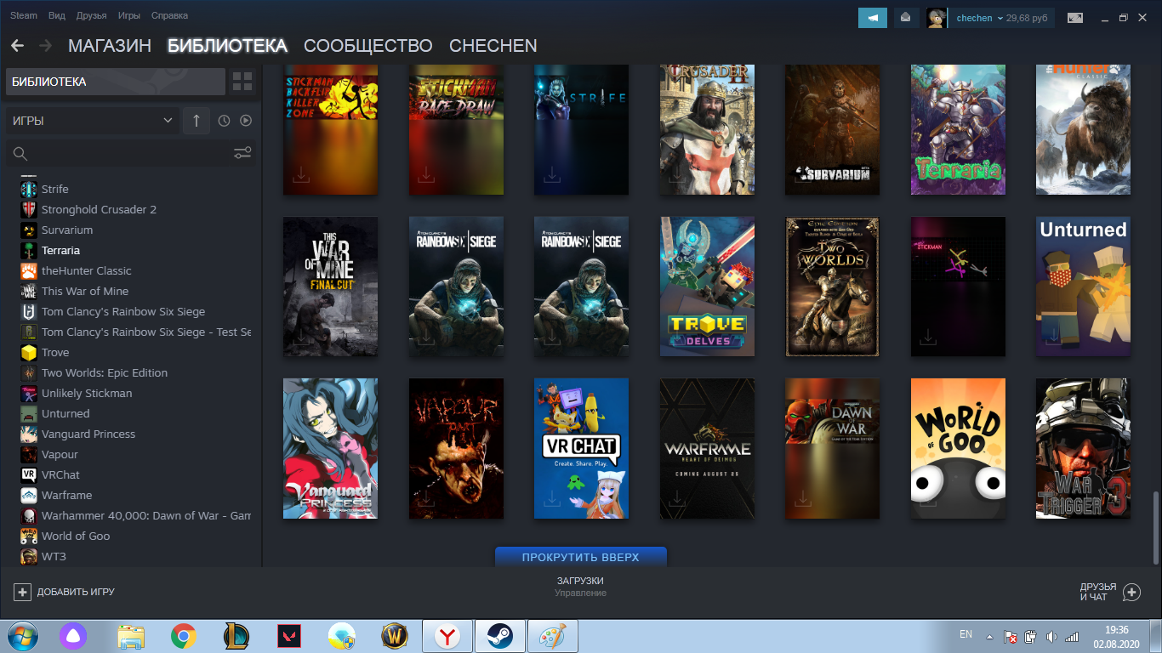Open the VRChat cover thumbnail
The image size is (1162, 653).
581,448
